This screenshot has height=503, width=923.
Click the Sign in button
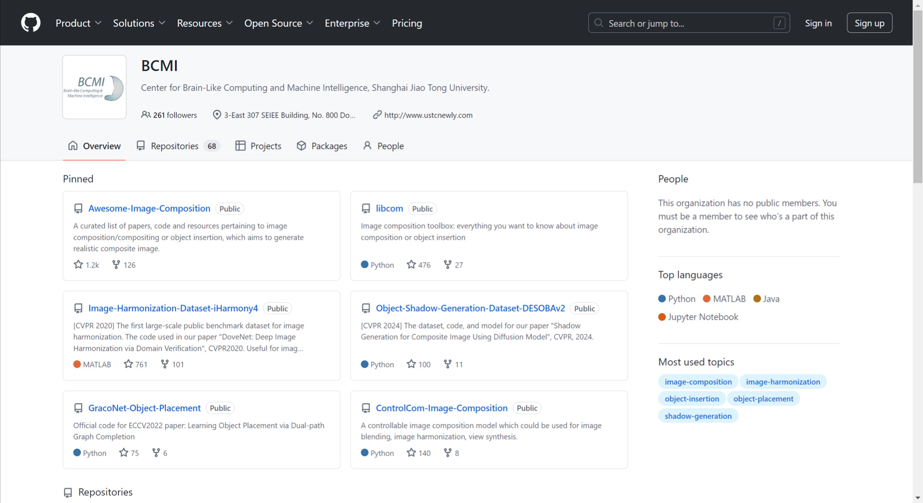coord(818,23)
